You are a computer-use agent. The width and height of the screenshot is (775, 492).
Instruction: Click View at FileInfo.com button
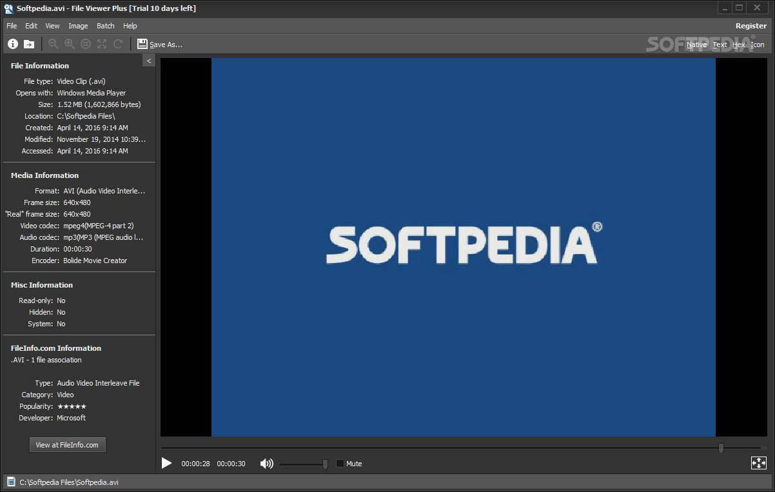point(67,445)
